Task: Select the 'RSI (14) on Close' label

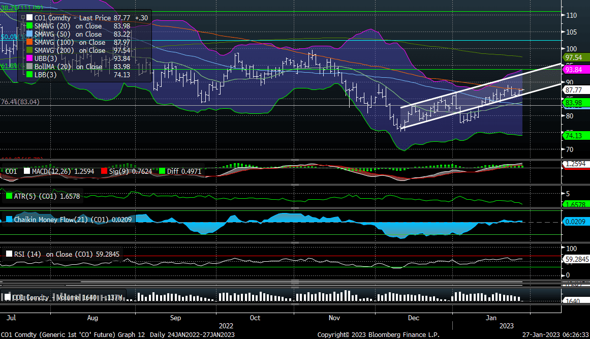Action: pyautogui.click(x=43, y=254)
